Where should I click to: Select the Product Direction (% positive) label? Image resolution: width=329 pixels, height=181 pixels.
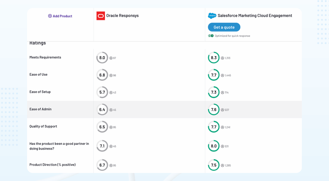coord(52,165)
